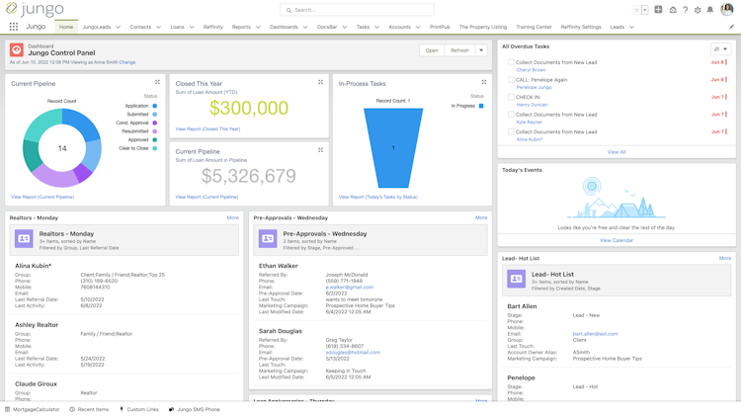This screenshot has height=417, width=741.
Task: Click View All overdue tasks
Action: pos(617,152)
